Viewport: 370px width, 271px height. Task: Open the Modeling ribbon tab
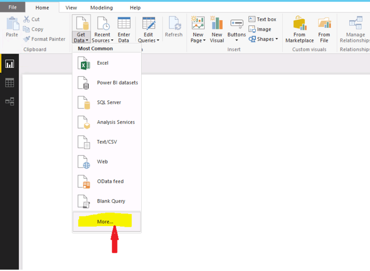102,8
